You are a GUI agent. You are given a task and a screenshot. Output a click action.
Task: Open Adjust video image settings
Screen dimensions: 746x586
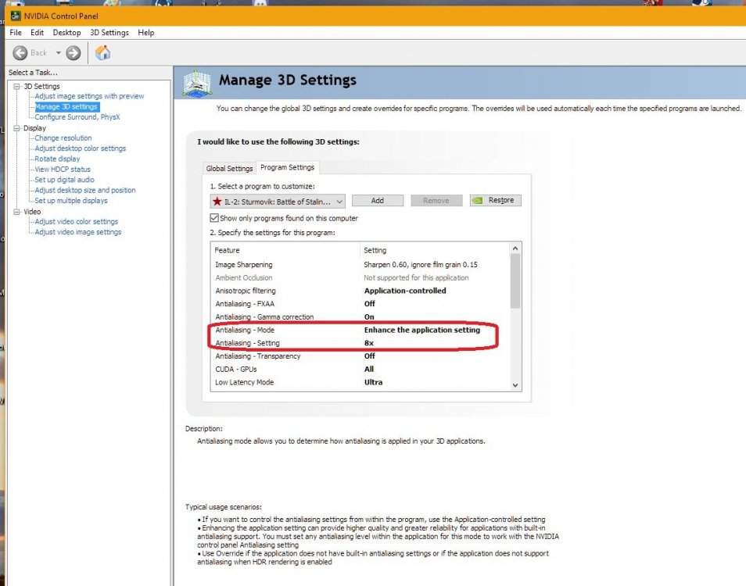(x=78, y=232)
